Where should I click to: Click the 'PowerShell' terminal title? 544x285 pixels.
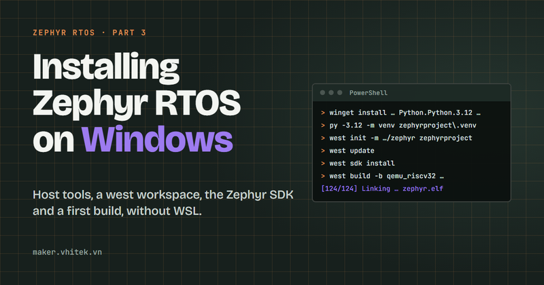[x=369, y=93]
